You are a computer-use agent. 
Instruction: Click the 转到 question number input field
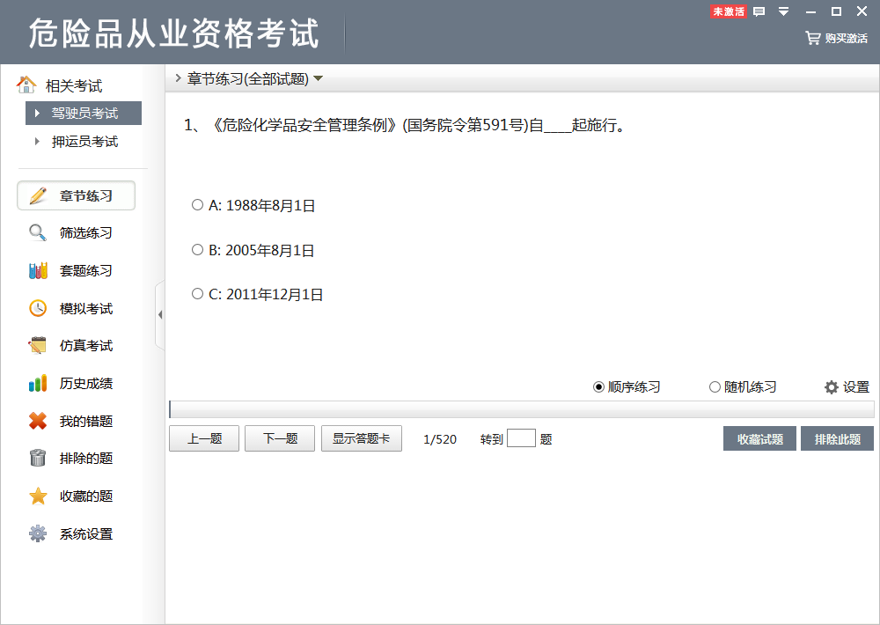click(519, 437)
